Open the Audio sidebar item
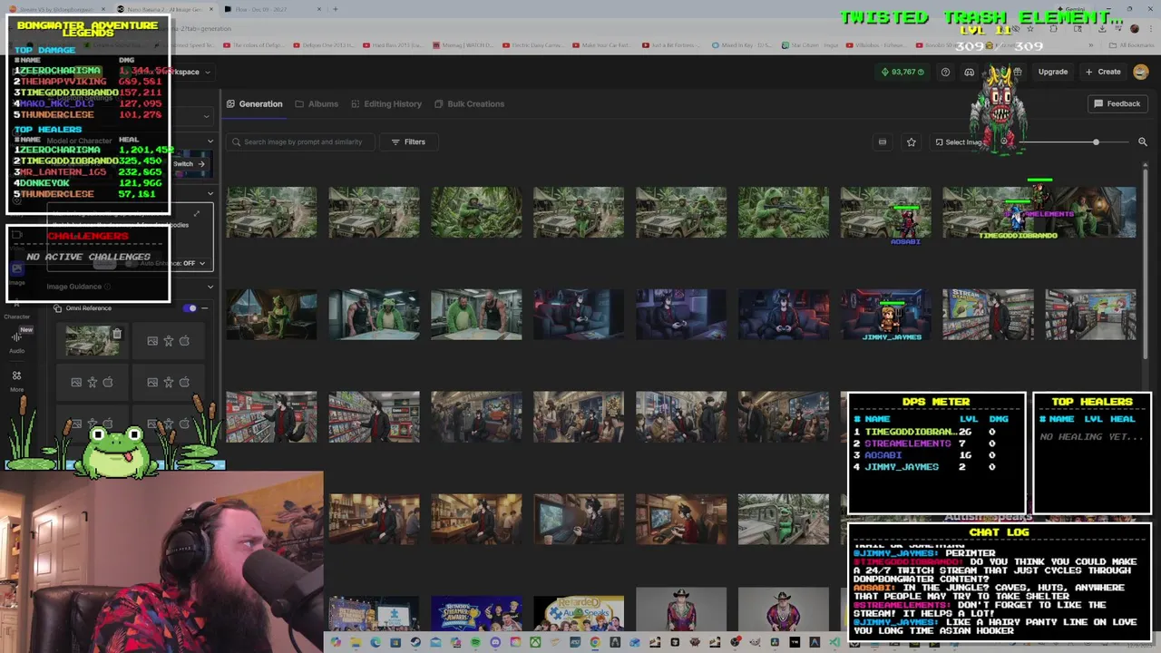 16,342
